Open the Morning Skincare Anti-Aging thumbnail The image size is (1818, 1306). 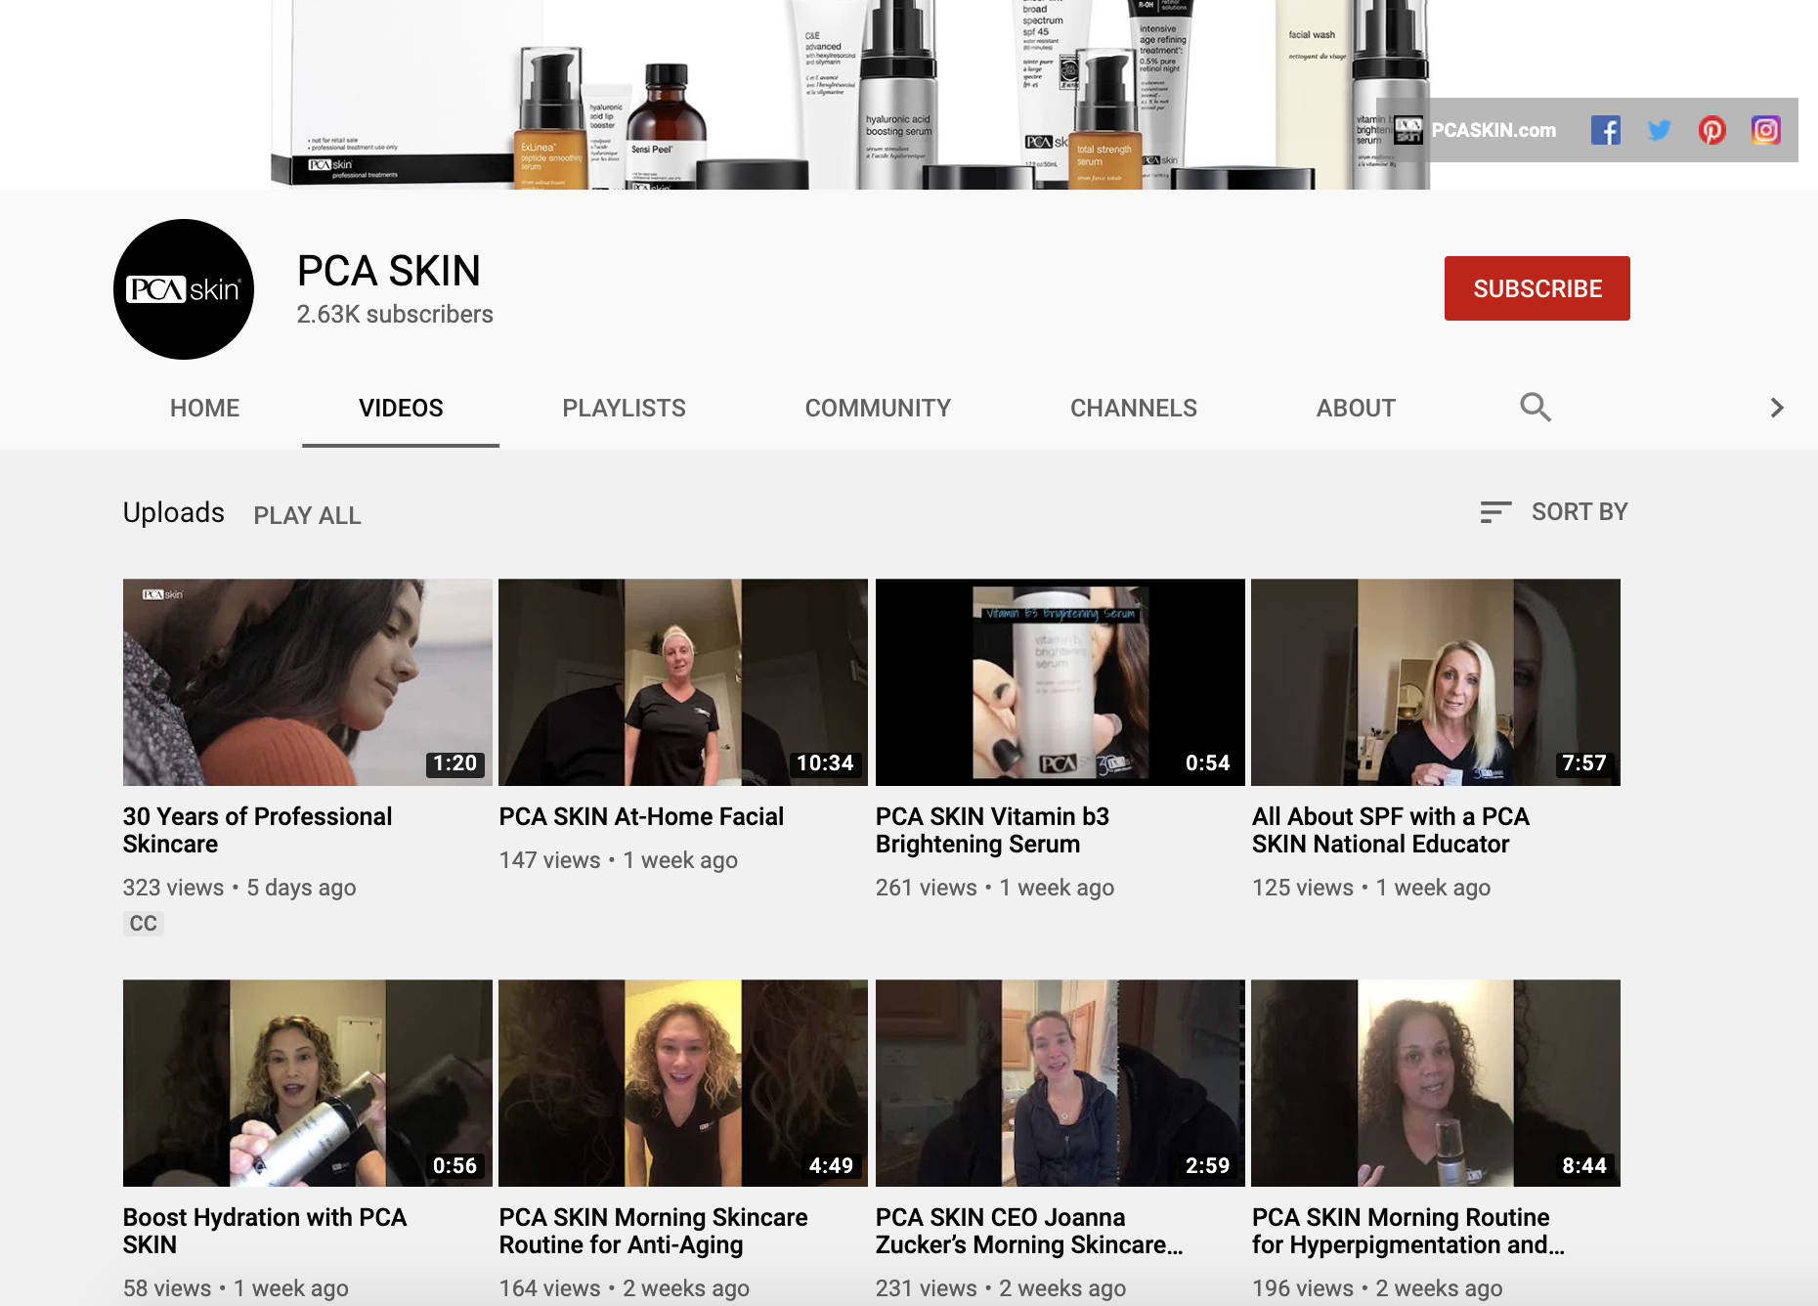[683, 1083]
